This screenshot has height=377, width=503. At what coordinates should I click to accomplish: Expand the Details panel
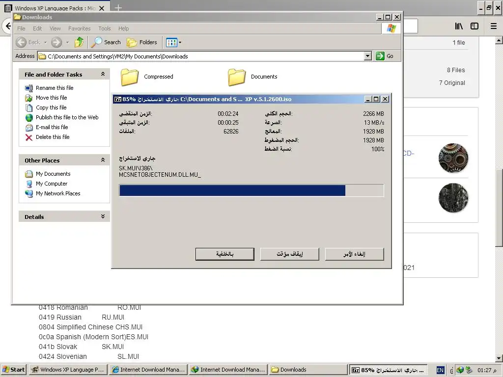(x=103, y=216)
